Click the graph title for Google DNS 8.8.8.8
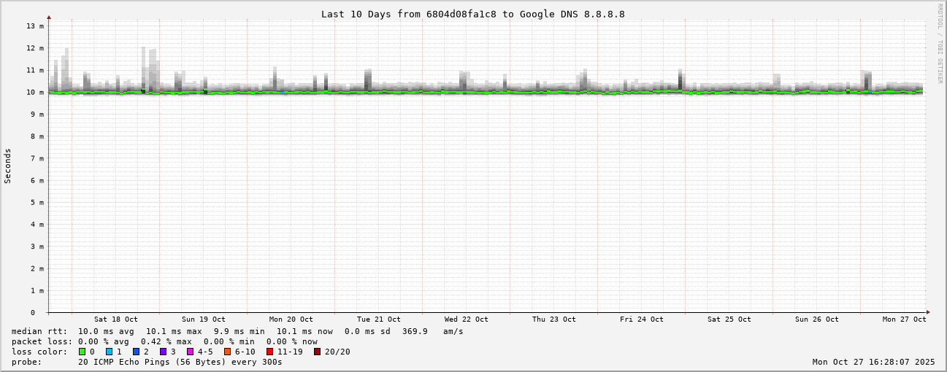 click(472, 14)
